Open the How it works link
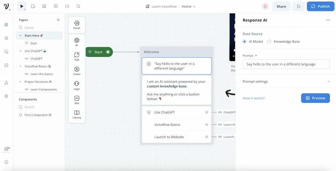The height and width of the screenshot is (171, 336). point(253,98)
